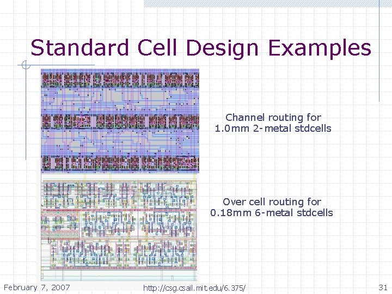The image size is (392, 294).
Task: Click the "0.18mm 6-metal stdcells" text
Action: click(x=272, y=213)
